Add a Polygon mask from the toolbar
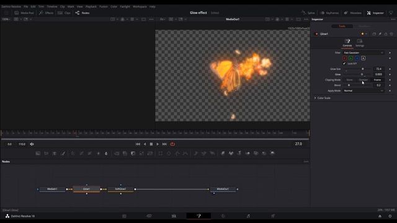 177,153
